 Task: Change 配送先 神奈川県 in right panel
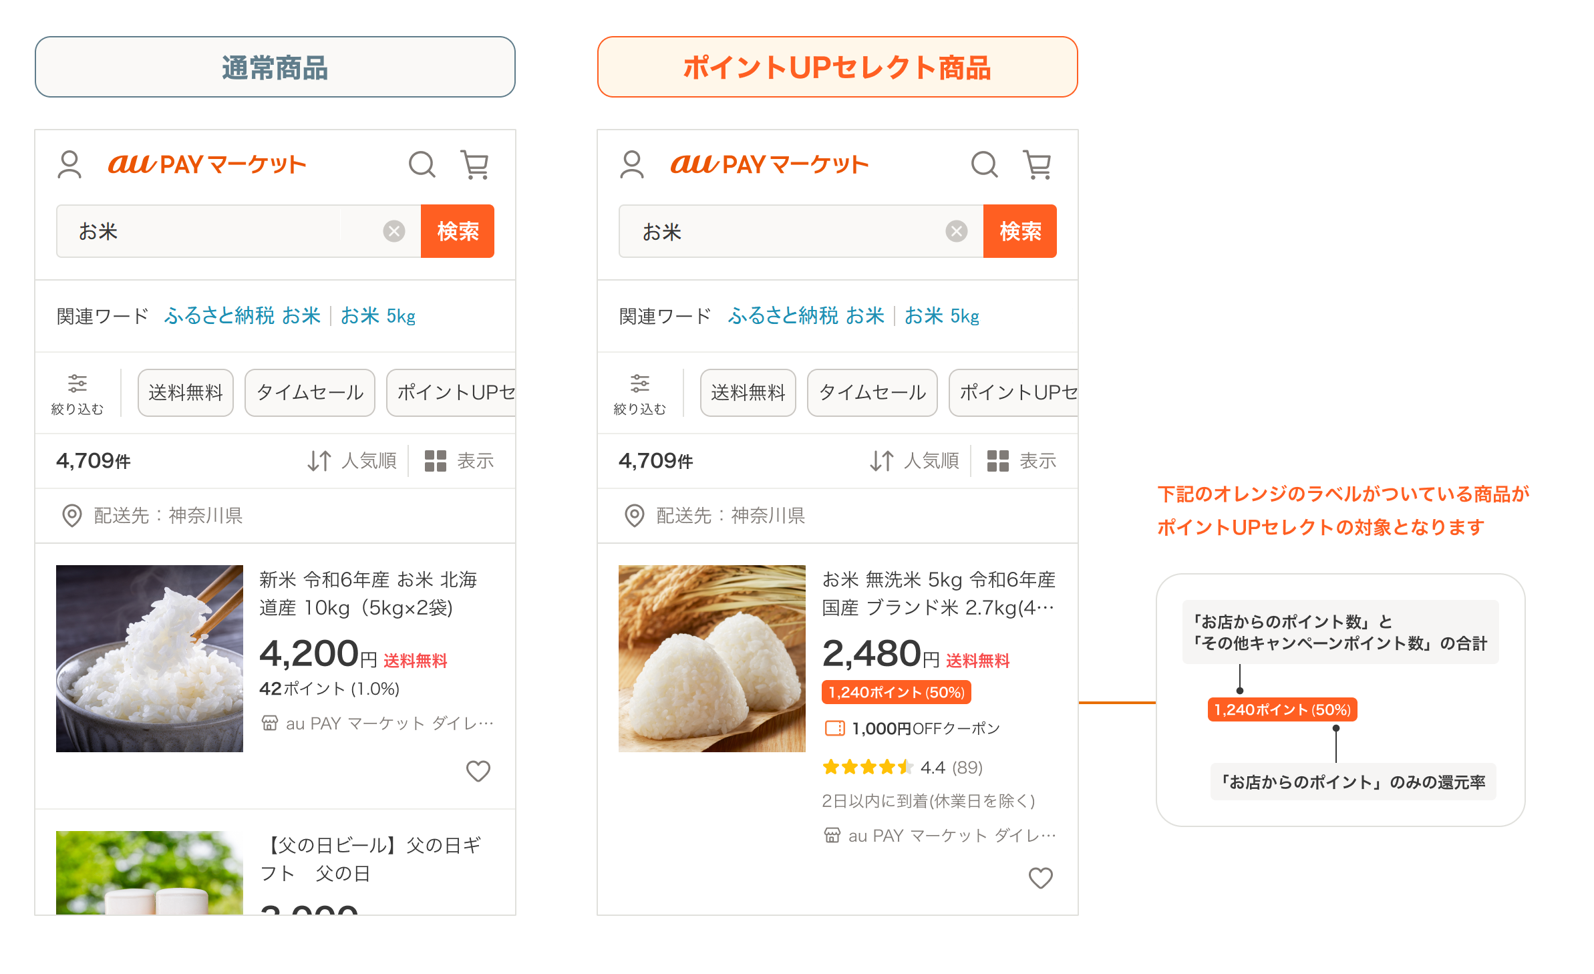tap(715, 515)
